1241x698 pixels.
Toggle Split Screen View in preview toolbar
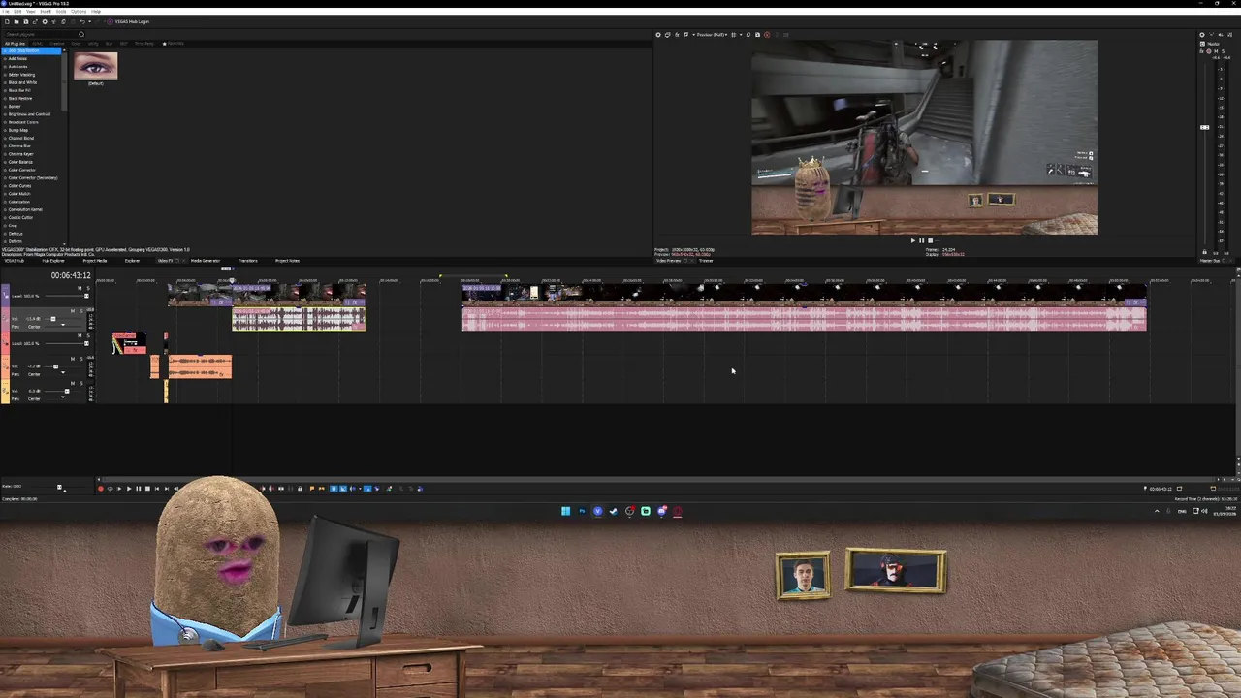coord(685,35)
